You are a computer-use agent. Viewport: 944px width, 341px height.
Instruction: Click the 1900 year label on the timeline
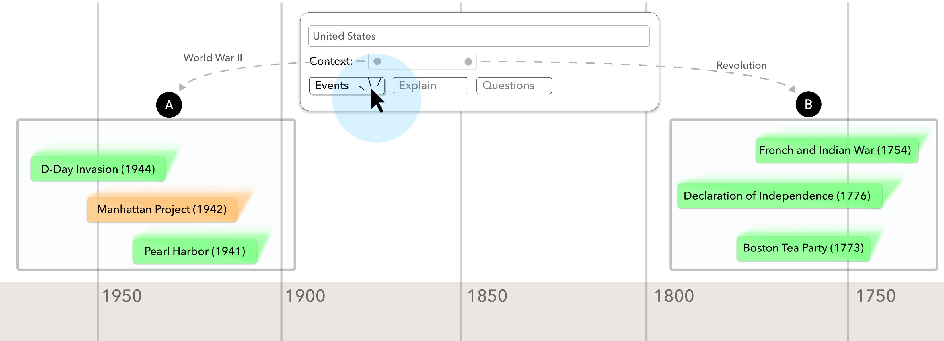point(305,296)
